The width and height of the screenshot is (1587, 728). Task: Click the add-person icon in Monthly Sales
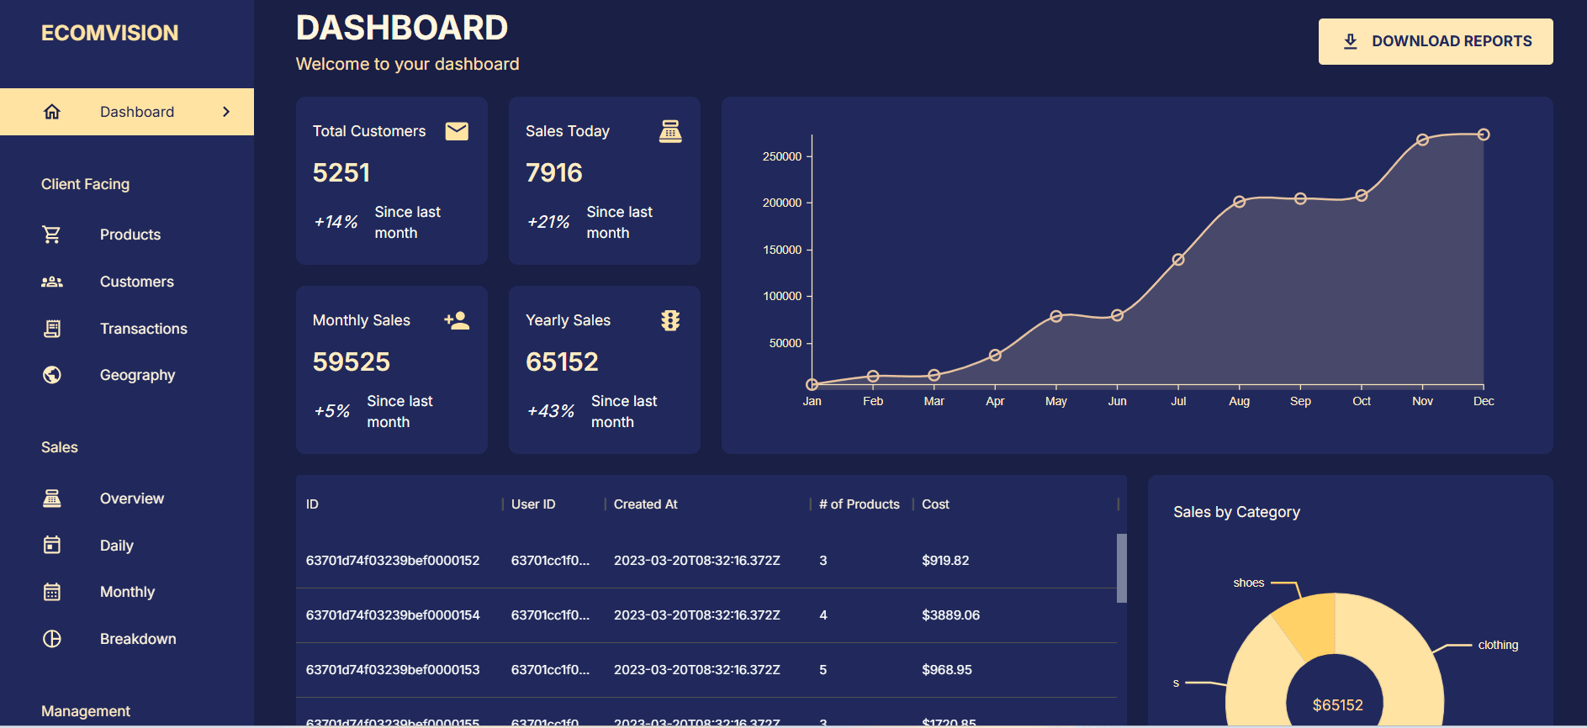(457, 320)
